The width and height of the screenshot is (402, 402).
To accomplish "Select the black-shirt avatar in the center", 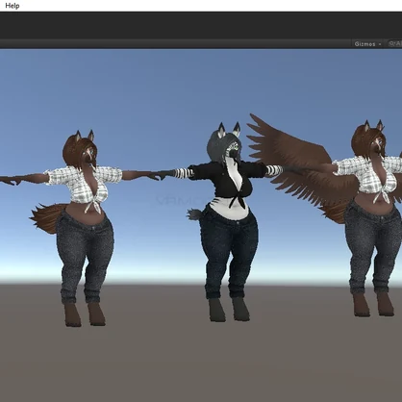I will coord(228,221).
